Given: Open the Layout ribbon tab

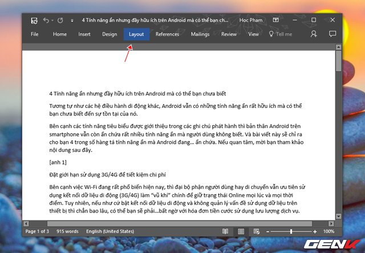Looking at the screenshot, I should [x=136, y=34].
